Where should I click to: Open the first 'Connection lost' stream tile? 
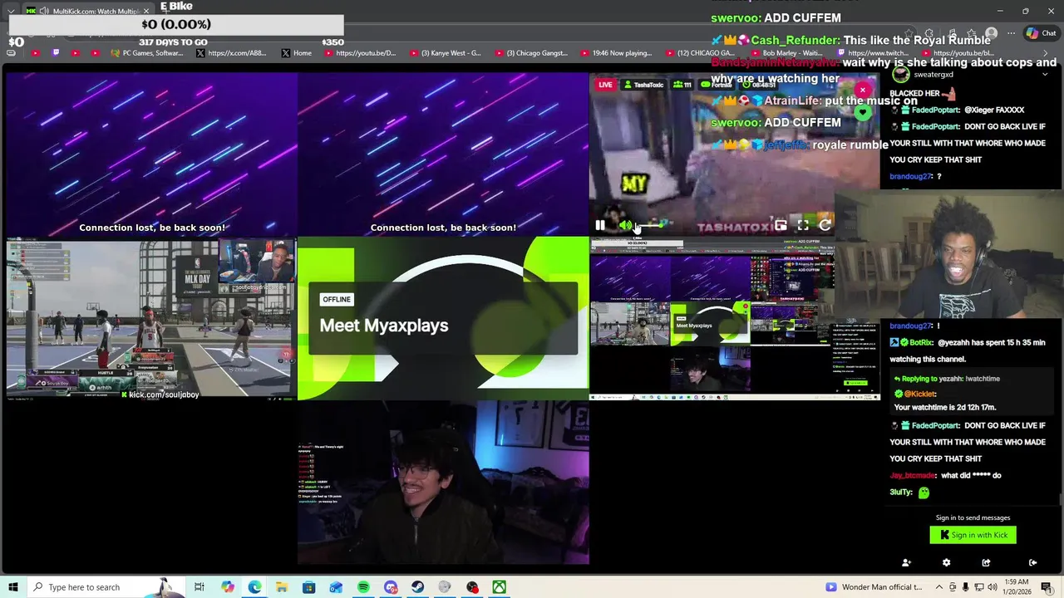[152, 154]
